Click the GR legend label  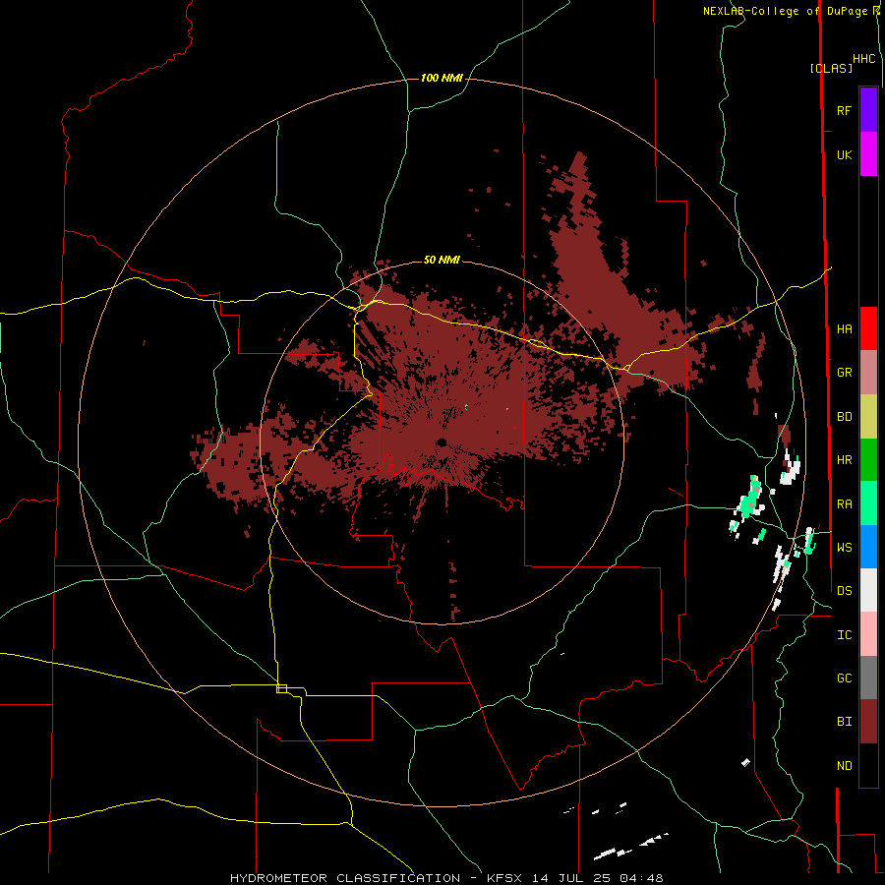click(x=845, y=373)
